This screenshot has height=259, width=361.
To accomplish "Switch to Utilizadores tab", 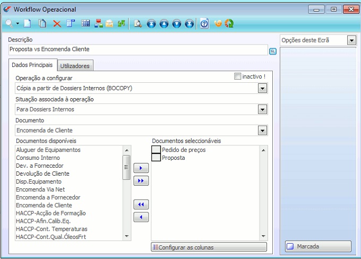I will tap(75, 66).
